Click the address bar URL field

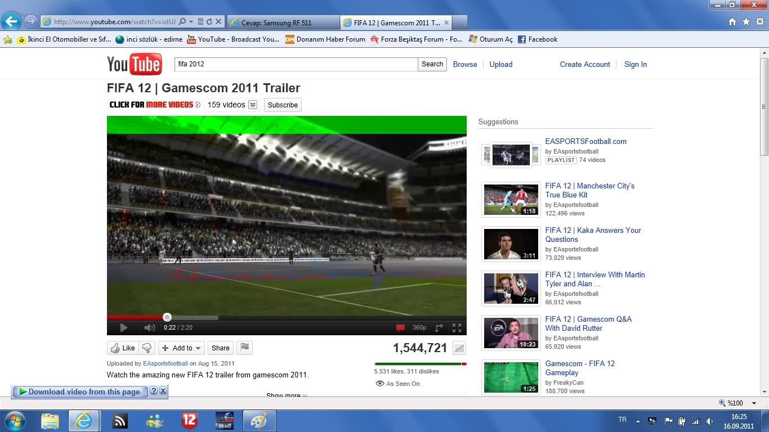pos(115,22)
